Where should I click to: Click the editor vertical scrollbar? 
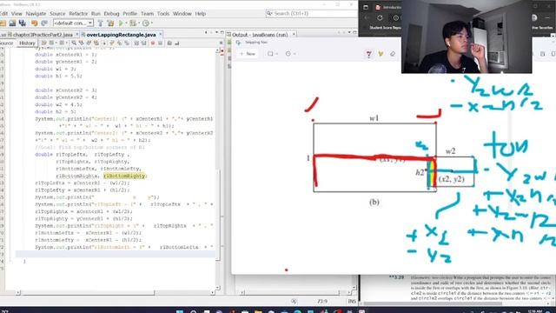tap(218, 215)
